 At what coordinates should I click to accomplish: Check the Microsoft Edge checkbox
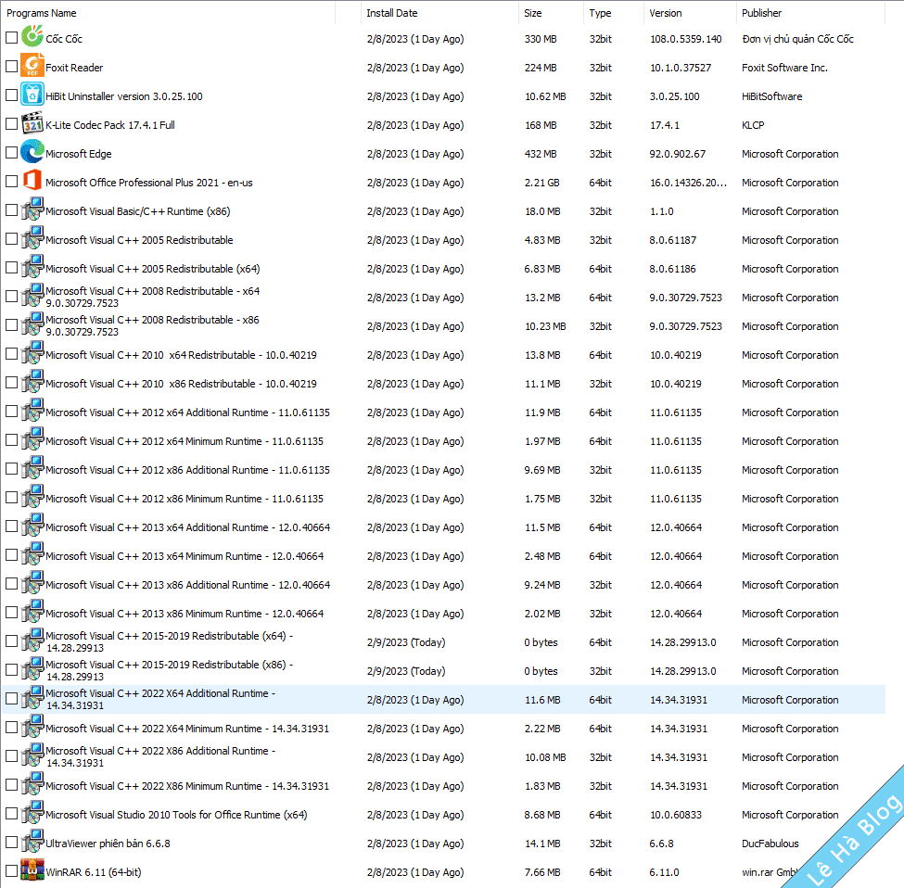point(12,153)
